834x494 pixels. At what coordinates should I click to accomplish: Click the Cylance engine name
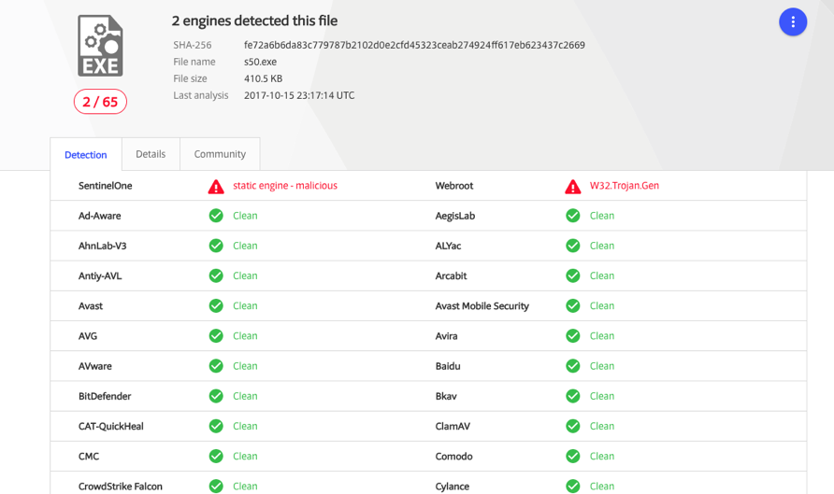[x=453, y=486]
